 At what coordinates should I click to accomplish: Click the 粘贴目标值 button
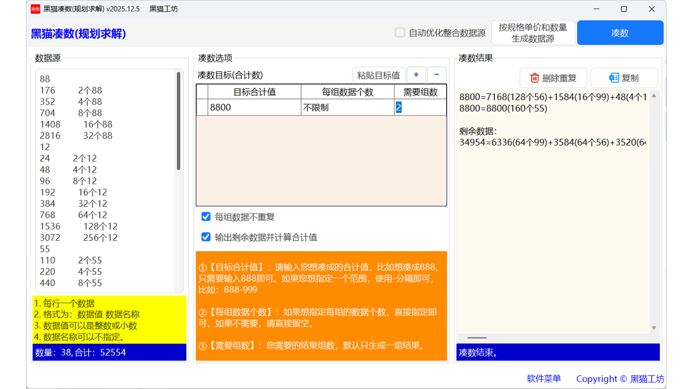(x=378, y=75)
